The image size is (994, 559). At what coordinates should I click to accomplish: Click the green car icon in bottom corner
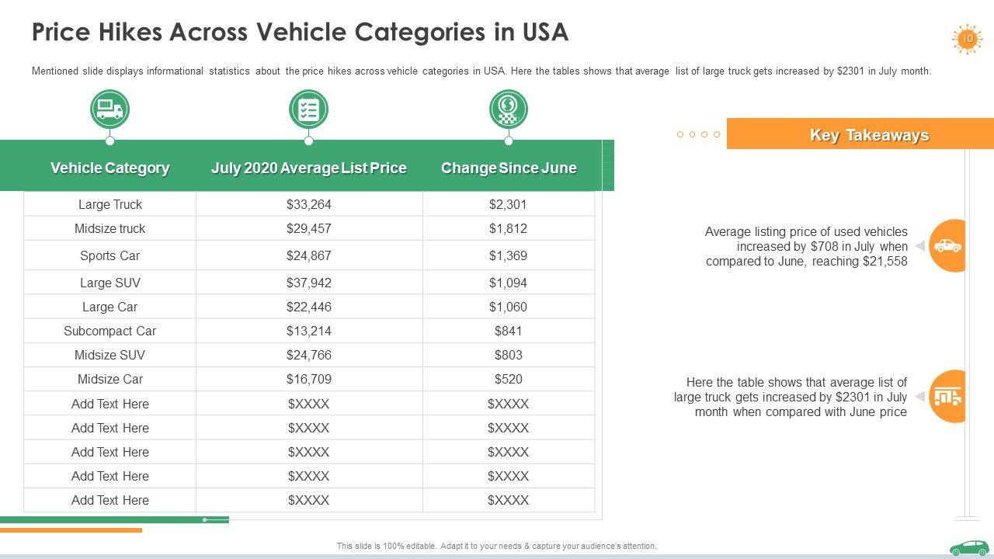(968, 547)
